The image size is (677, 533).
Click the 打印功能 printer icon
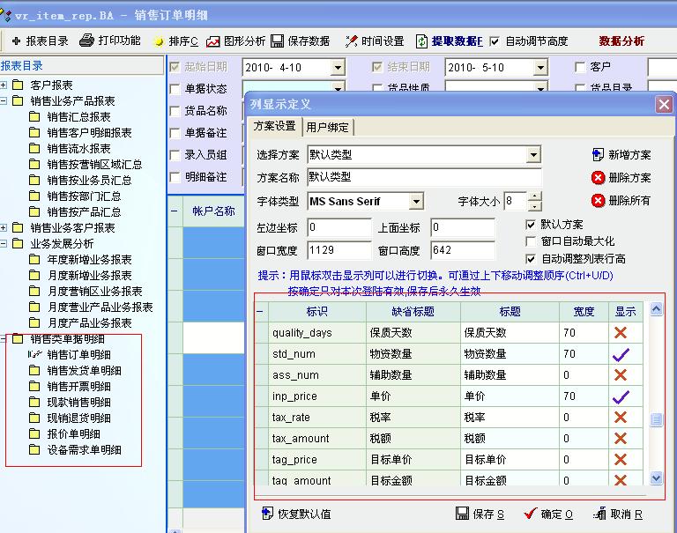pyautogui.click(x=86, y=41)
